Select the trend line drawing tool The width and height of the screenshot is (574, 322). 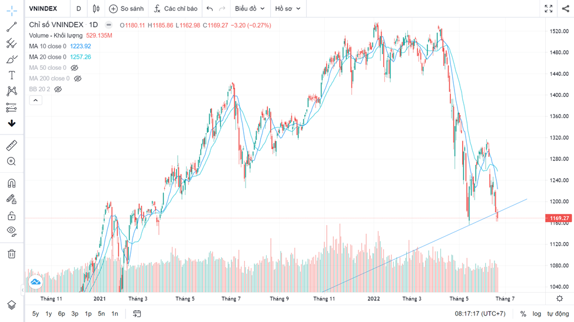pos(11,27)
